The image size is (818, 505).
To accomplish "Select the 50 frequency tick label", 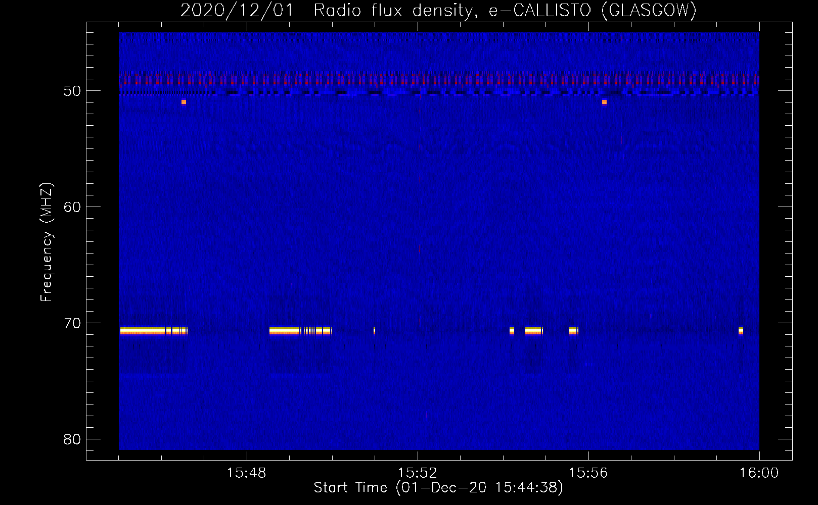I will click(72, 91).
